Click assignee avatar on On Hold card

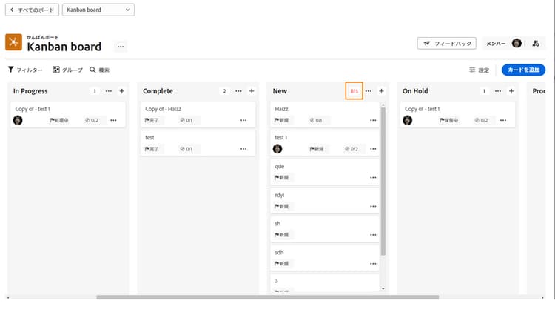point(408,120)
